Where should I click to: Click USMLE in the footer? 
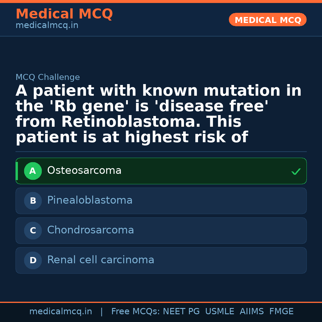coord(219,312)
